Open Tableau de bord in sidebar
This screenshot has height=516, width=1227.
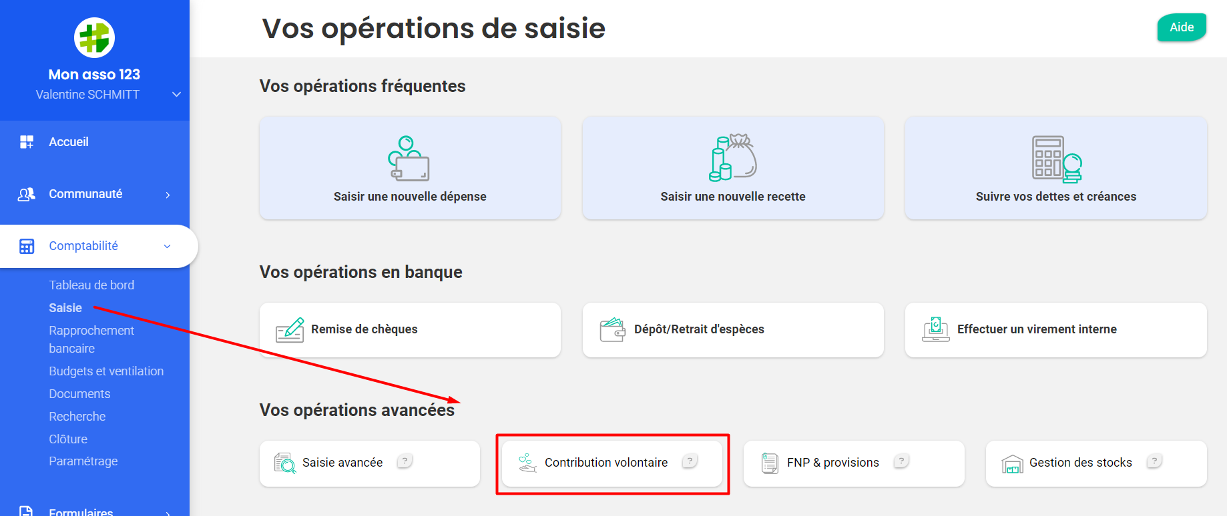[x=91, y=285]
